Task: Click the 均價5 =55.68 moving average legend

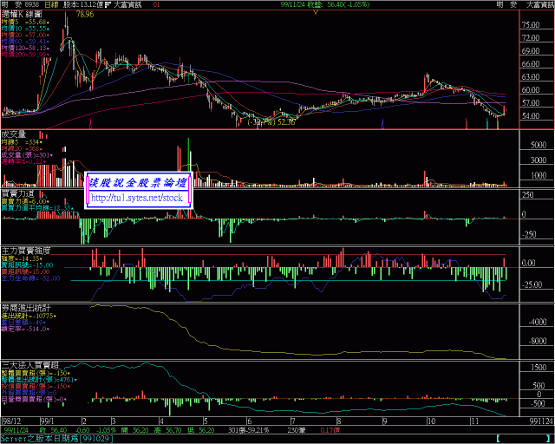Action: point(25,22)
